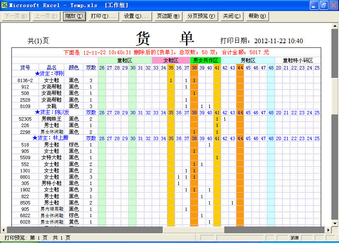Click the 童鞋特小码区 header
The height and width of the screenshot is (243, 339).
tap(298, 60)
